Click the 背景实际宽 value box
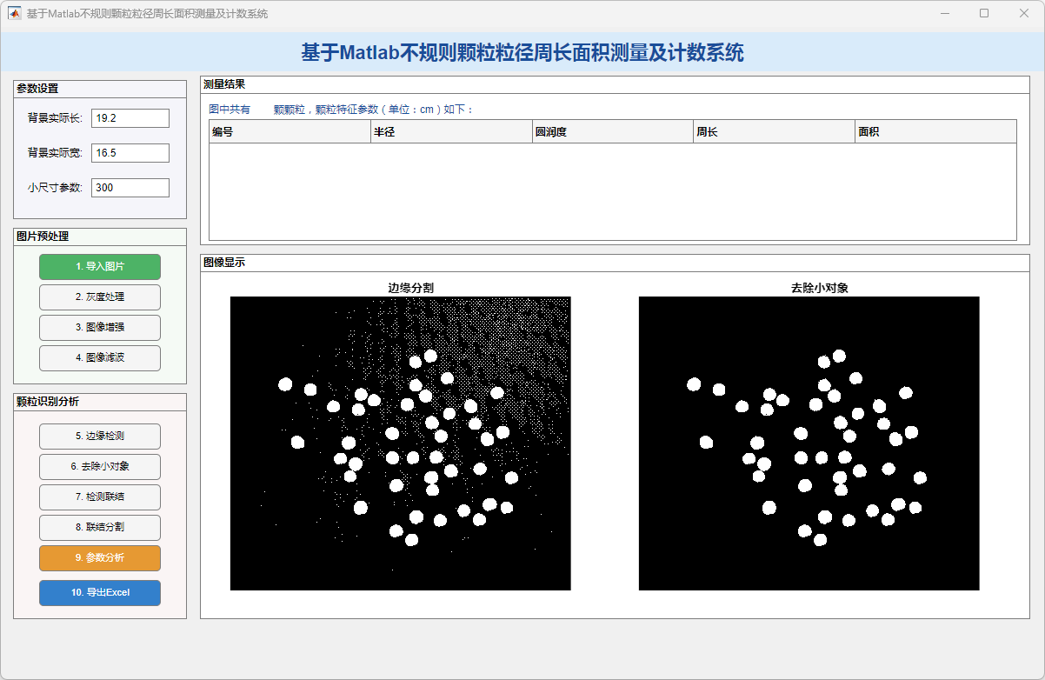This screenshot has height=680, width=1045. [130, 153]
